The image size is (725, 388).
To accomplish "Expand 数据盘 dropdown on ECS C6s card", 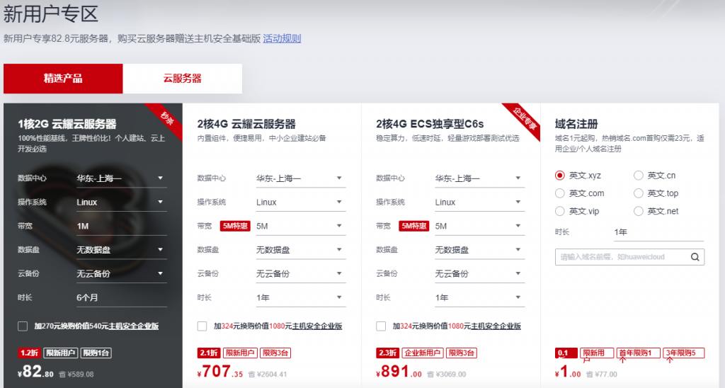I will point(479,250).
